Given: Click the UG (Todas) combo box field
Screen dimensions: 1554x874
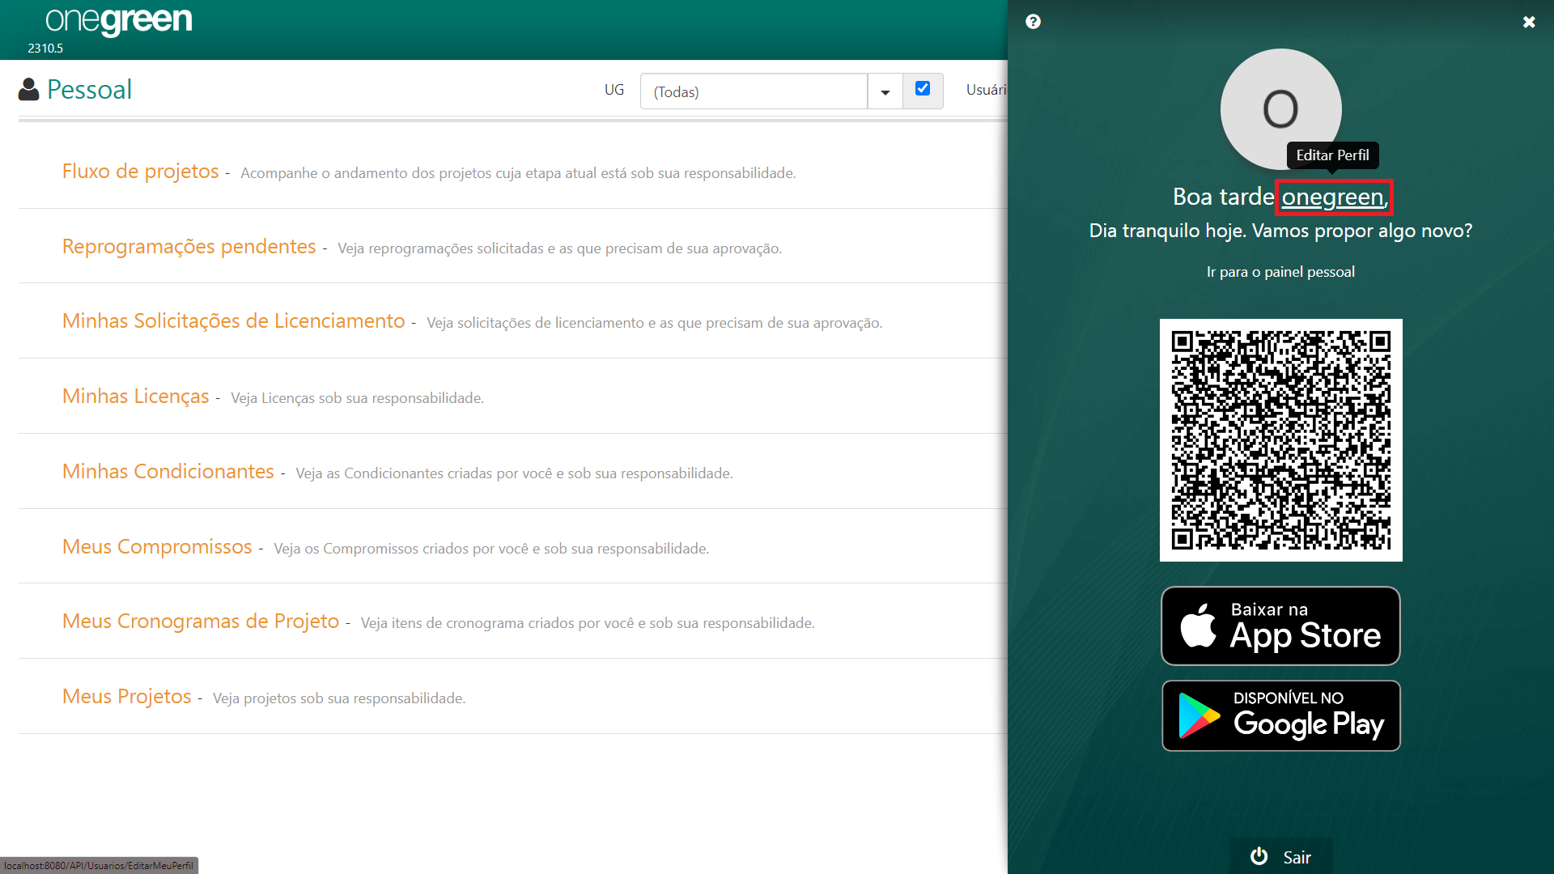Looking at the screenshot, I should click(x=754, y=91).
